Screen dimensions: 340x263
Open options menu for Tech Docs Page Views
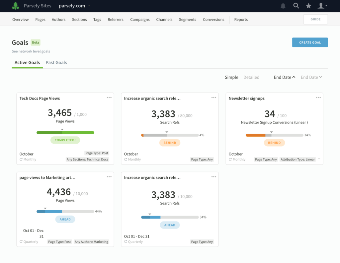click(x=109, y=98)
